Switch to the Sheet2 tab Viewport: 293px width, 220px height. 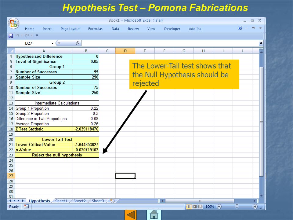click(x=79, y=201)
